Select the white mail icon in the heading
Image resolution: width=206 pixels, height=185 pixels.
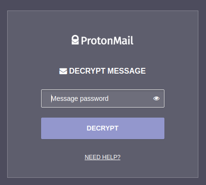click(x=63, y=71)
